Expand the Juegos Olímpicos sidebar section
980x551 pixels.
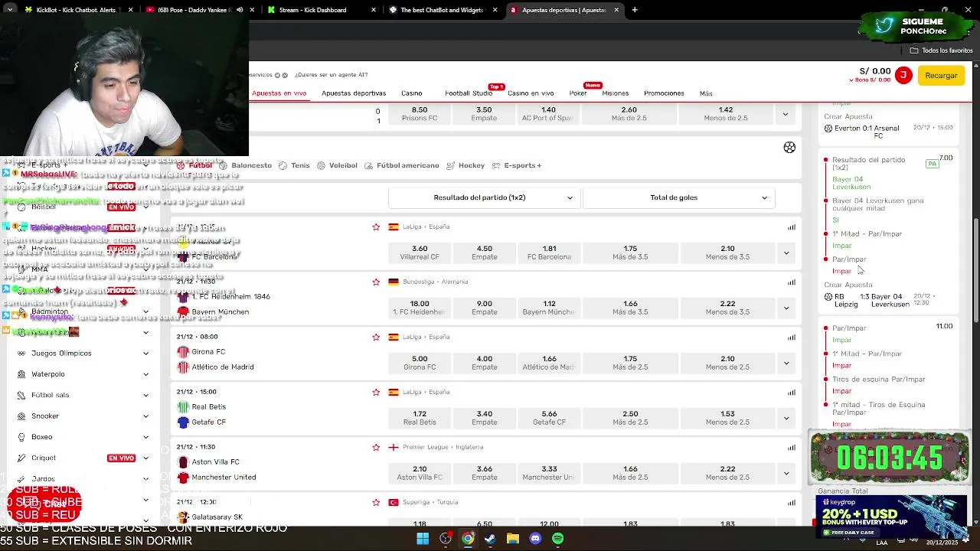[x=145, y=354]
